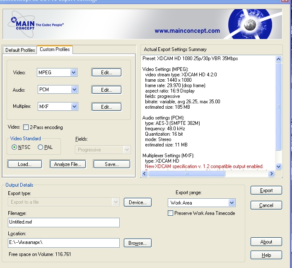Switch to the Default Profiles tab

[20, 50]
